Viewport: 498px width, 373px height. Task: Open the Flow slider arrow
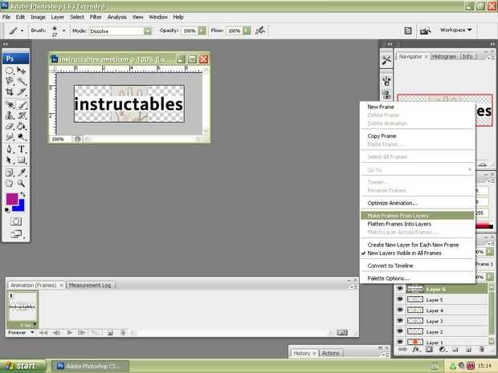tap(247, 30)
